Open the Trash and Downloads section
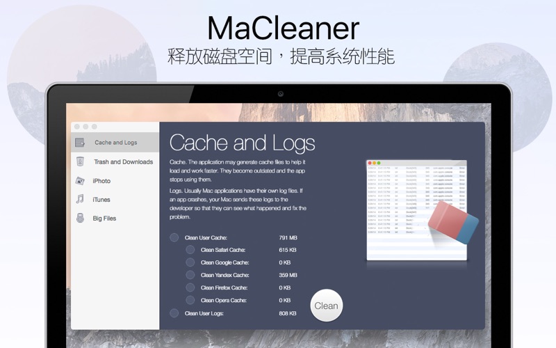 pos(115,161)
